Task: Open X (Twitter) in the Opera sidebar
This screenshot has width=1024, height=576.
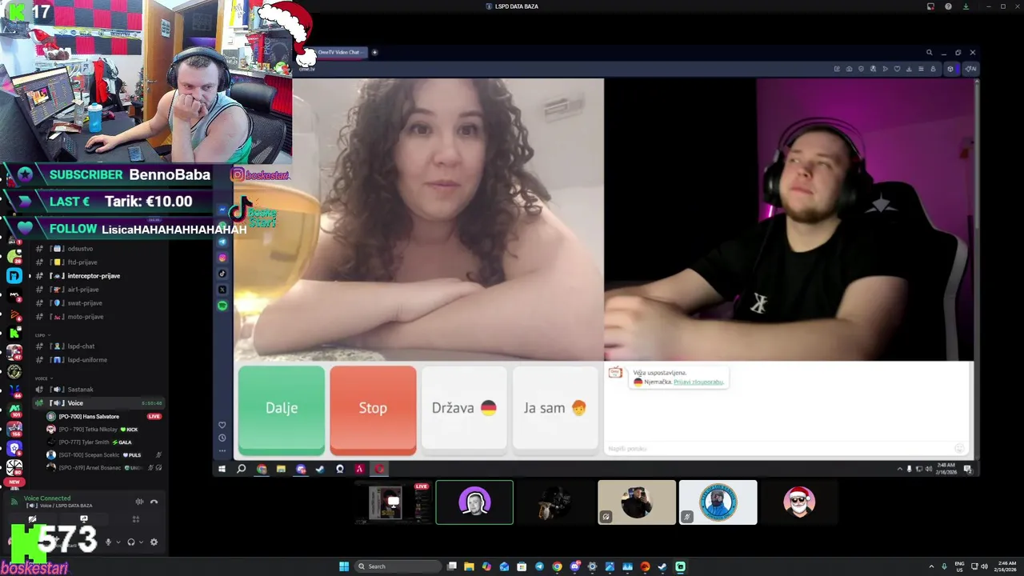Action: [x=222, y=290]
